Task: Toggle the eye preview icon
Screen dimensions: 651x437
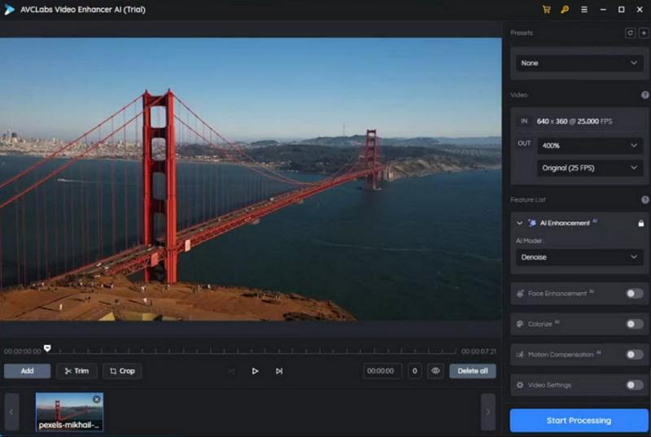Action: (436, 371)
